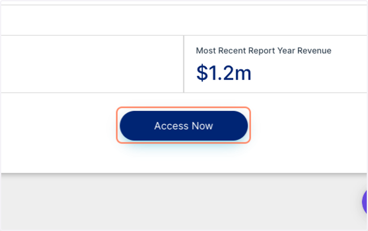Click the empty cell left of revenue
The width and height of the screenshot is (368, 231).
92,64
